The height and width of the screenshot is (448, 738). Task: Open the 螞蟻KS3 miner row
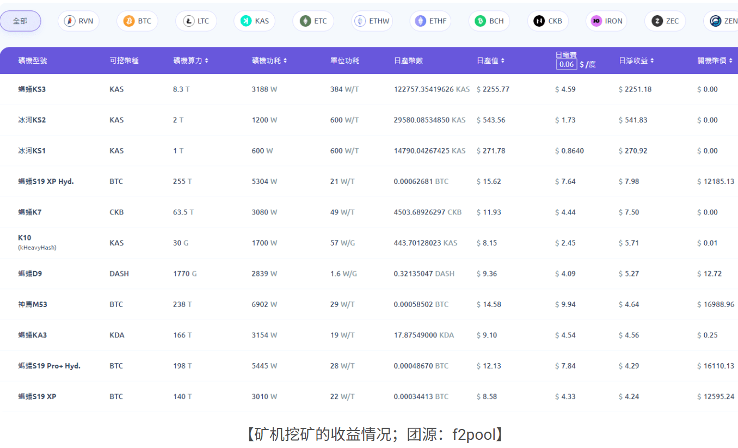coord(369,89)
